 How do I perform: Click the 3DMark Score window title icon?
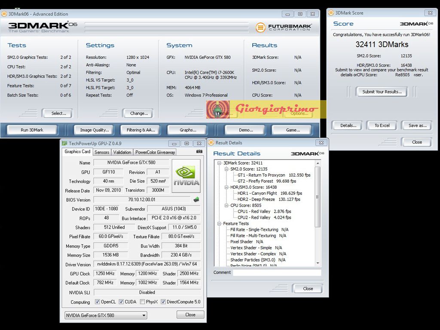[331, 13]
